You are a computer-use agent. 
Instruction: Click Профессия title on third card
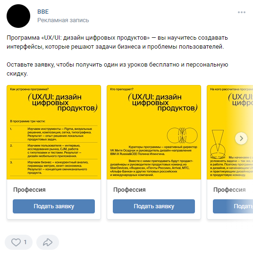(229, 190)
